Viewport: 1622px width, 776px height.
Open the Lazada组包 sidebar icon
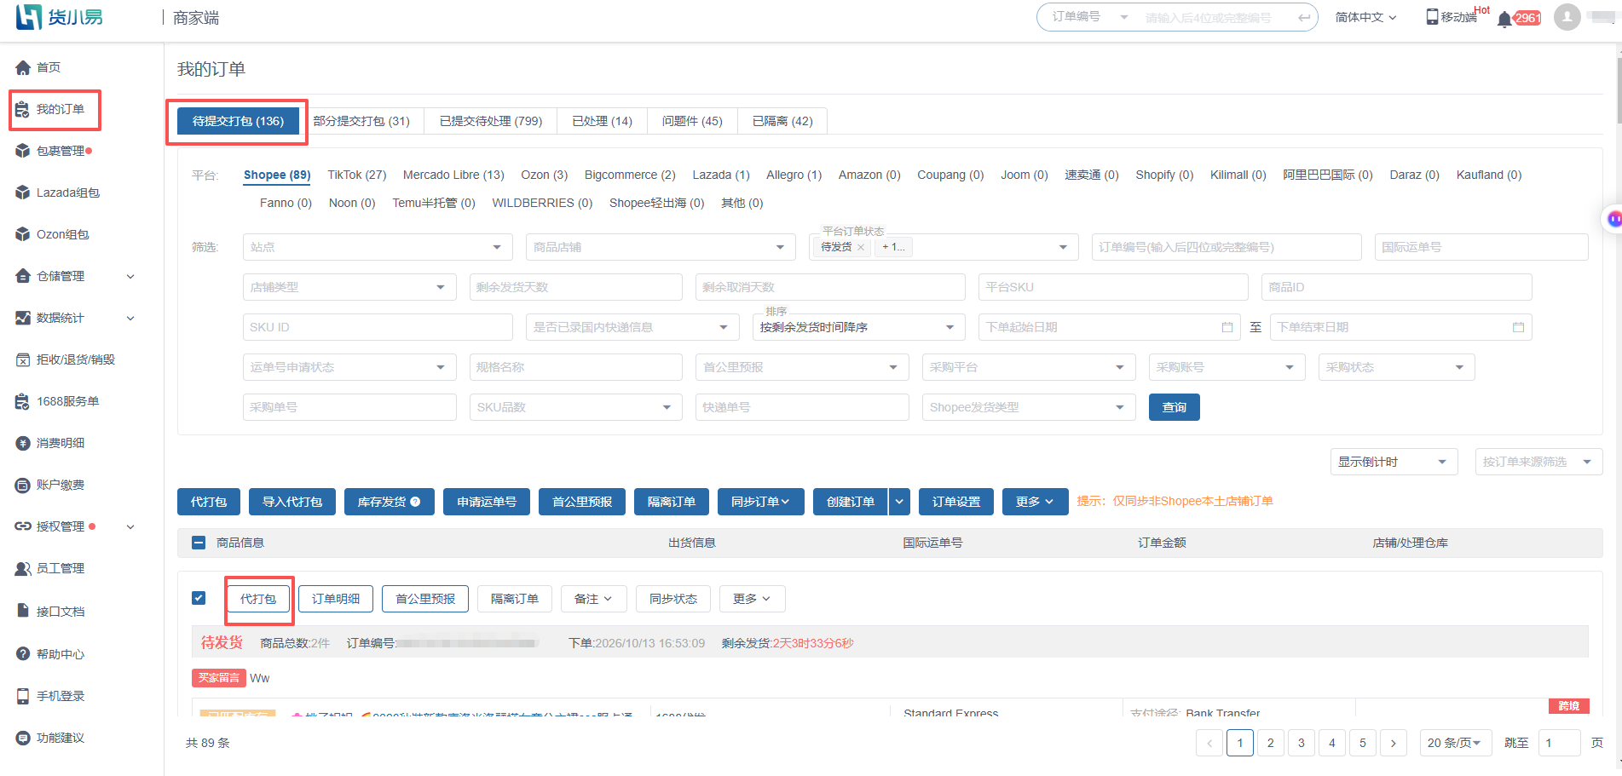[x=23, y=193]
